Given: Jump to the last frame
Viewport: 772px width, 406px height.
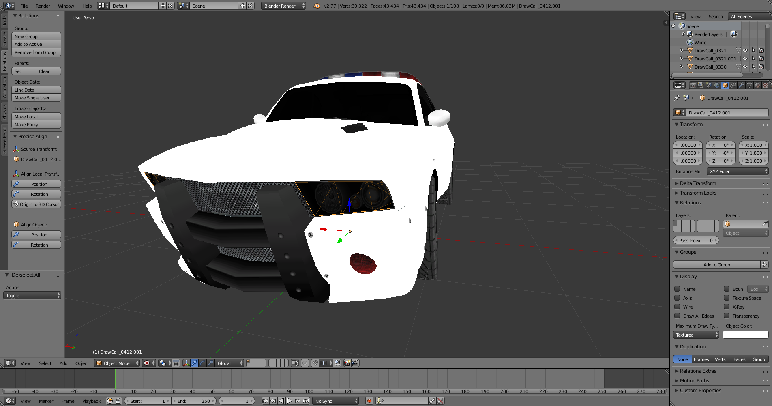Looking at the screenshot, I should pos(306,401).
